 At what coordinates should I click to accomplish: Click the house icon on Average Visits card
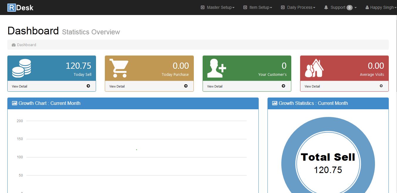click(x=314, y=68)
